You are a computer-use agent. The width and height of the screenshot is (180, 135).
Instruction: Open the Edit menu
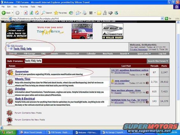click(x=9, y=7)
